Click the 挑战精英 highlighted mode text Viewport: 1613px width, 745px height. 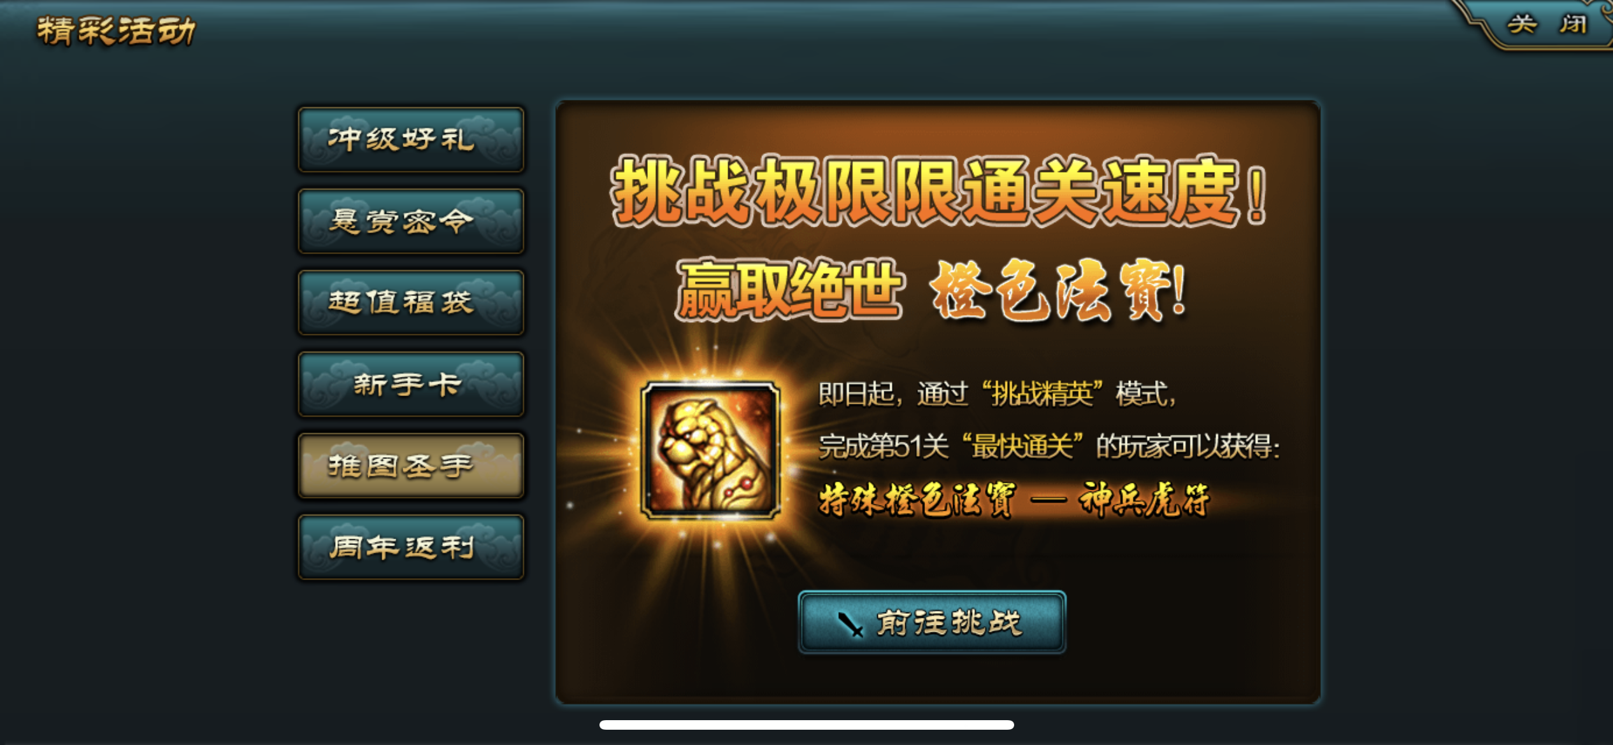pos(1042,394)
